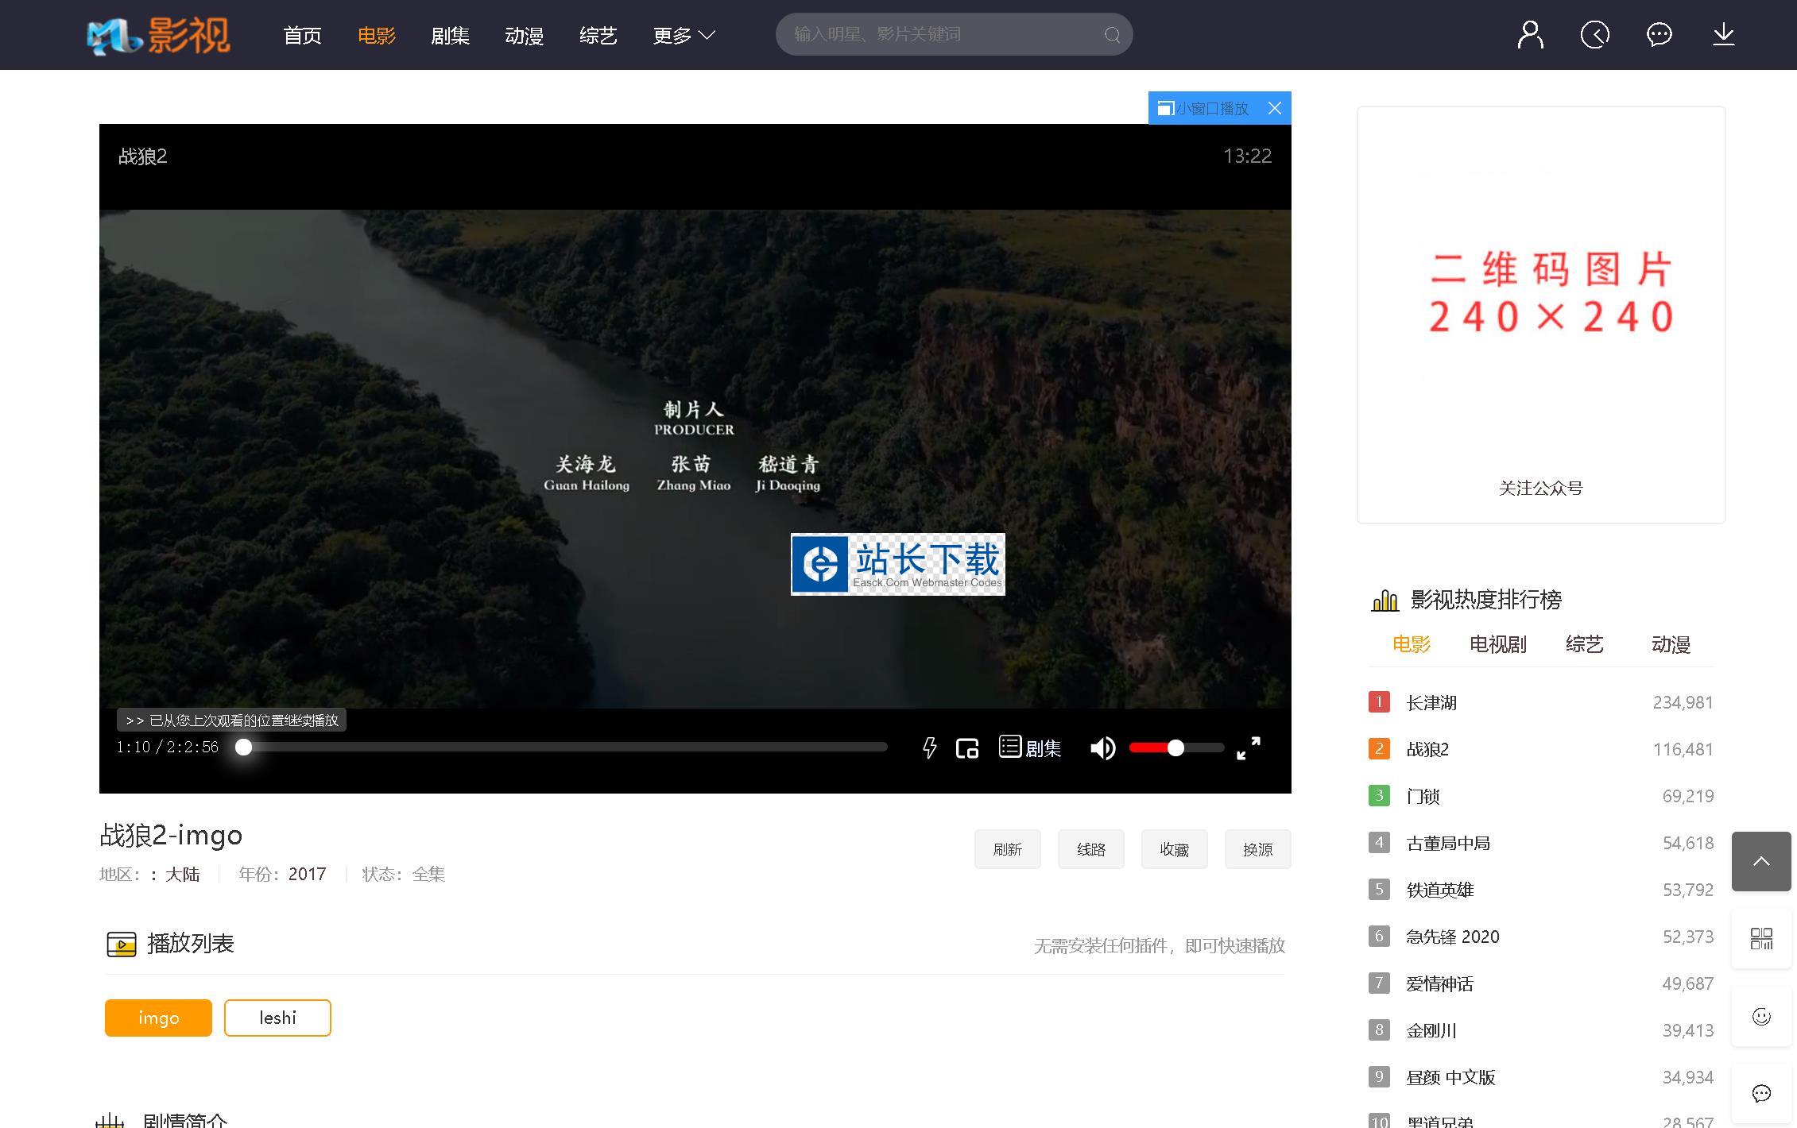Screen dimensions: 1797x1128
Task: Open watch history clock icon
Action: (1594, 35)
